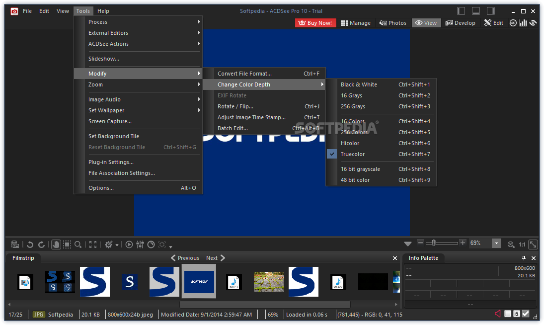Select the magnifier Zoom tool
This screenshot has width=544, height=325.
(x=78, y=244)
